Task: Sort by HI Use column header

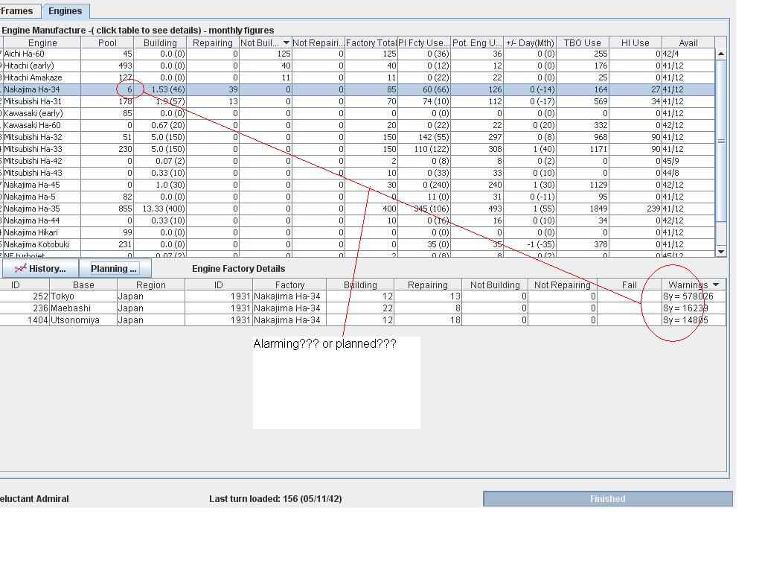Action: 635,42
